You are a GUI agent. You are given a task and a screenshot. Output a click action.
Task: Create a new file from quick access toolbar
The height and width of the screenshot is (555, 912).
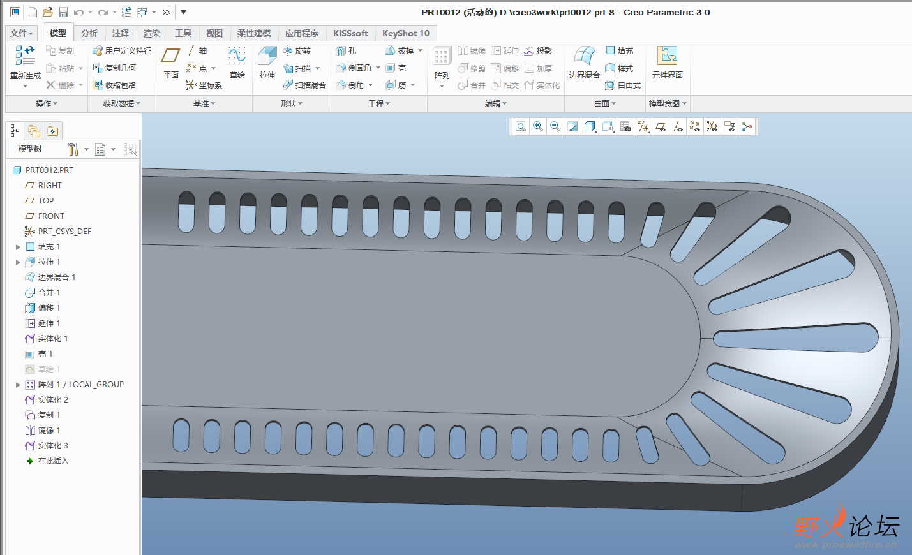point(33,12)
